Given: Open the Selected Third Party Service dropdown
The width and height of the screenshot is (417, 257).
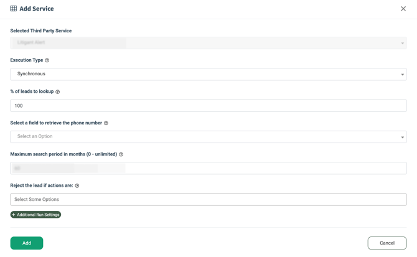Looking at the screenshot, I should click(208, 43).
